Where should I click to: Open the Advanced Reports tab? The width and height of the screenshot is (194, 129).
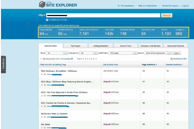tap(176, 46)
